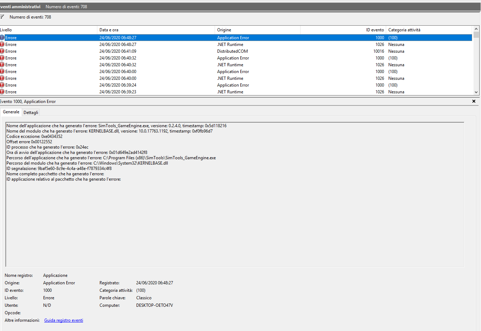Sort by Data e ora column
Viewport: 481px width, 331px height.
[x=156, y=30]
